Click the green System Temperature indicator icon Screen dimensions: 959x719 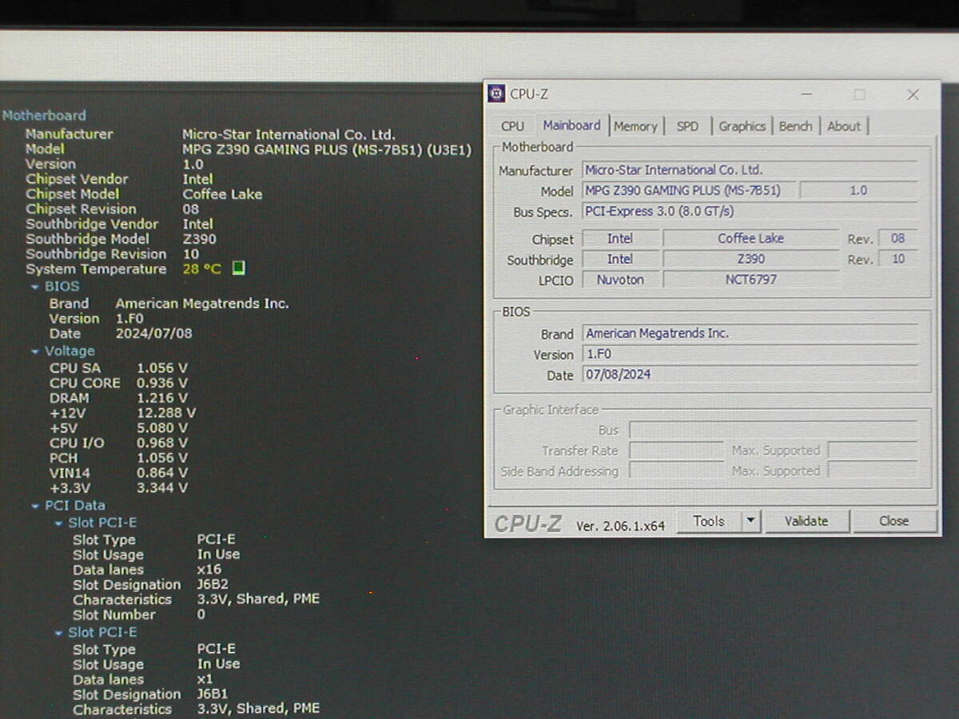(238, 268)
